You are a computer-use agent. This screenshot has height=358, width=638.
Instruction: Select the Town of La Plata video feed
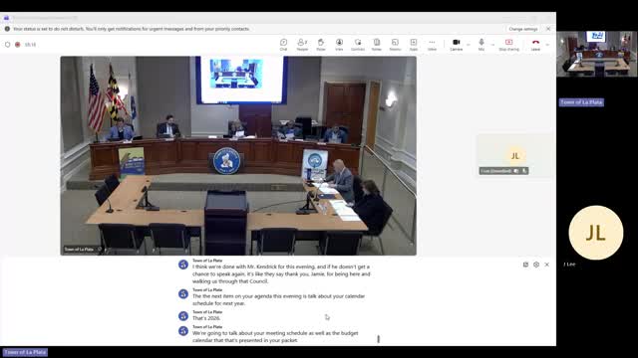point(238,155)
